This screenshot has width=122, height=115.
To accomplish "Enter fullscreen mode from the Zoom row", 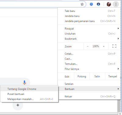I will (114, 46).
